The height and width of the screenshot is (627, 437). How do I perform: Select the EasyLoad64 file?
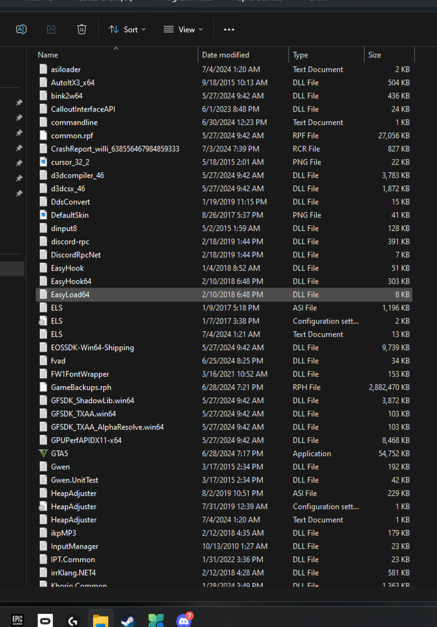tap(224, 295)
